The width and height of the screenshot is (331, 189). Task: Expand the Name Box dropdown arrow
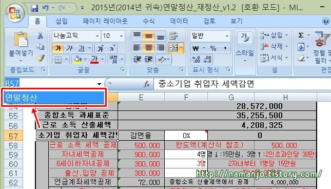[x=99, y=84]
